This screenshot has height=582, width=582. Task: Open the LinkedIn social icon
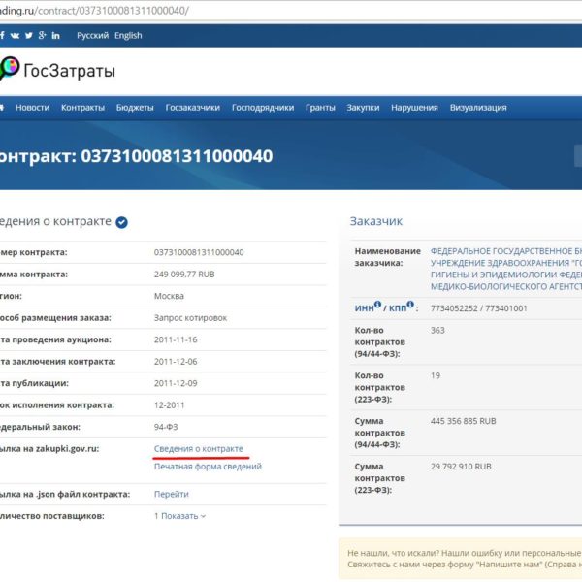pos(55,36)
